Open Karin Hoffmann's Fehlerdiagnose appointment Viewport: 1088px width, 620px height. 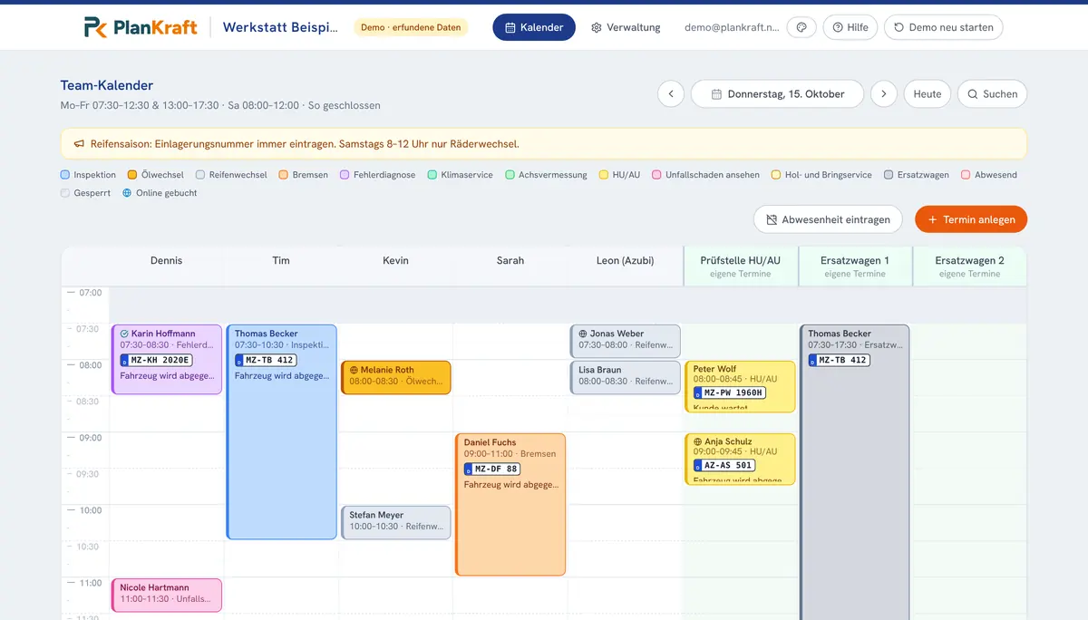(167, 360)
